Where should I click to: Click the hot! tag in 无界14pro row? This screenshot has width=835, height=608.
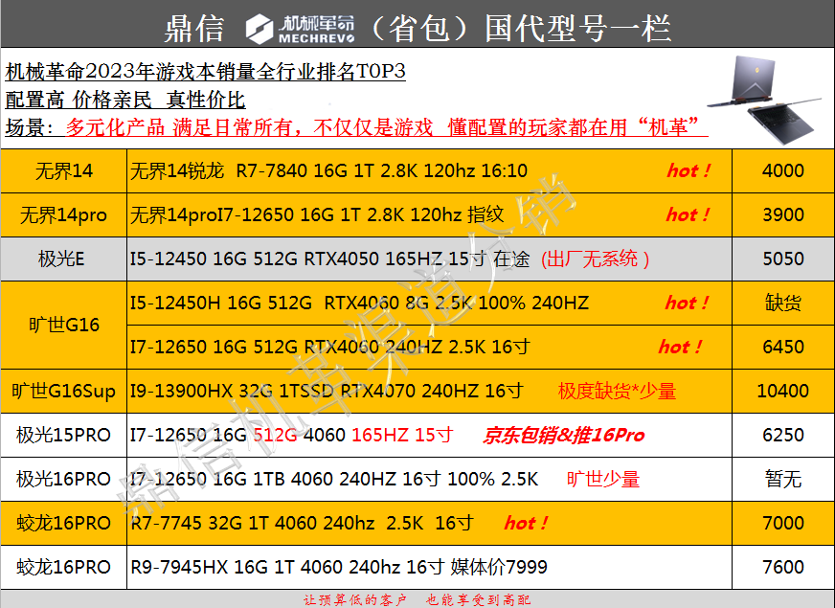pos(688,215)
